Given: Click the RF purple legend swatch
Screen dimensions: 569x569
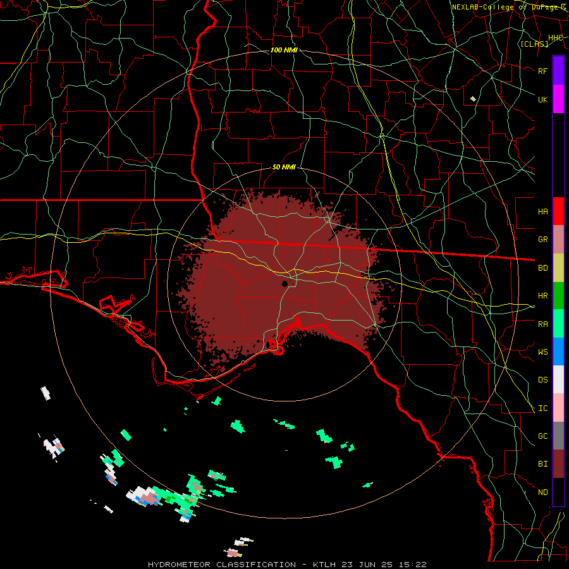Looking at the screenshot, I should pyautogui.click(x=558, y=71).
